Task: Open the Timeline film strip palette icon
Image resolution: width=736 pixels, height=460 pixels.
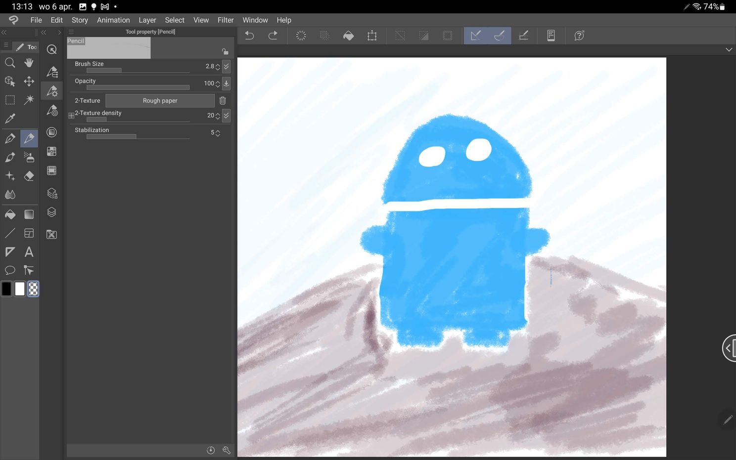Action: point(51,171)
